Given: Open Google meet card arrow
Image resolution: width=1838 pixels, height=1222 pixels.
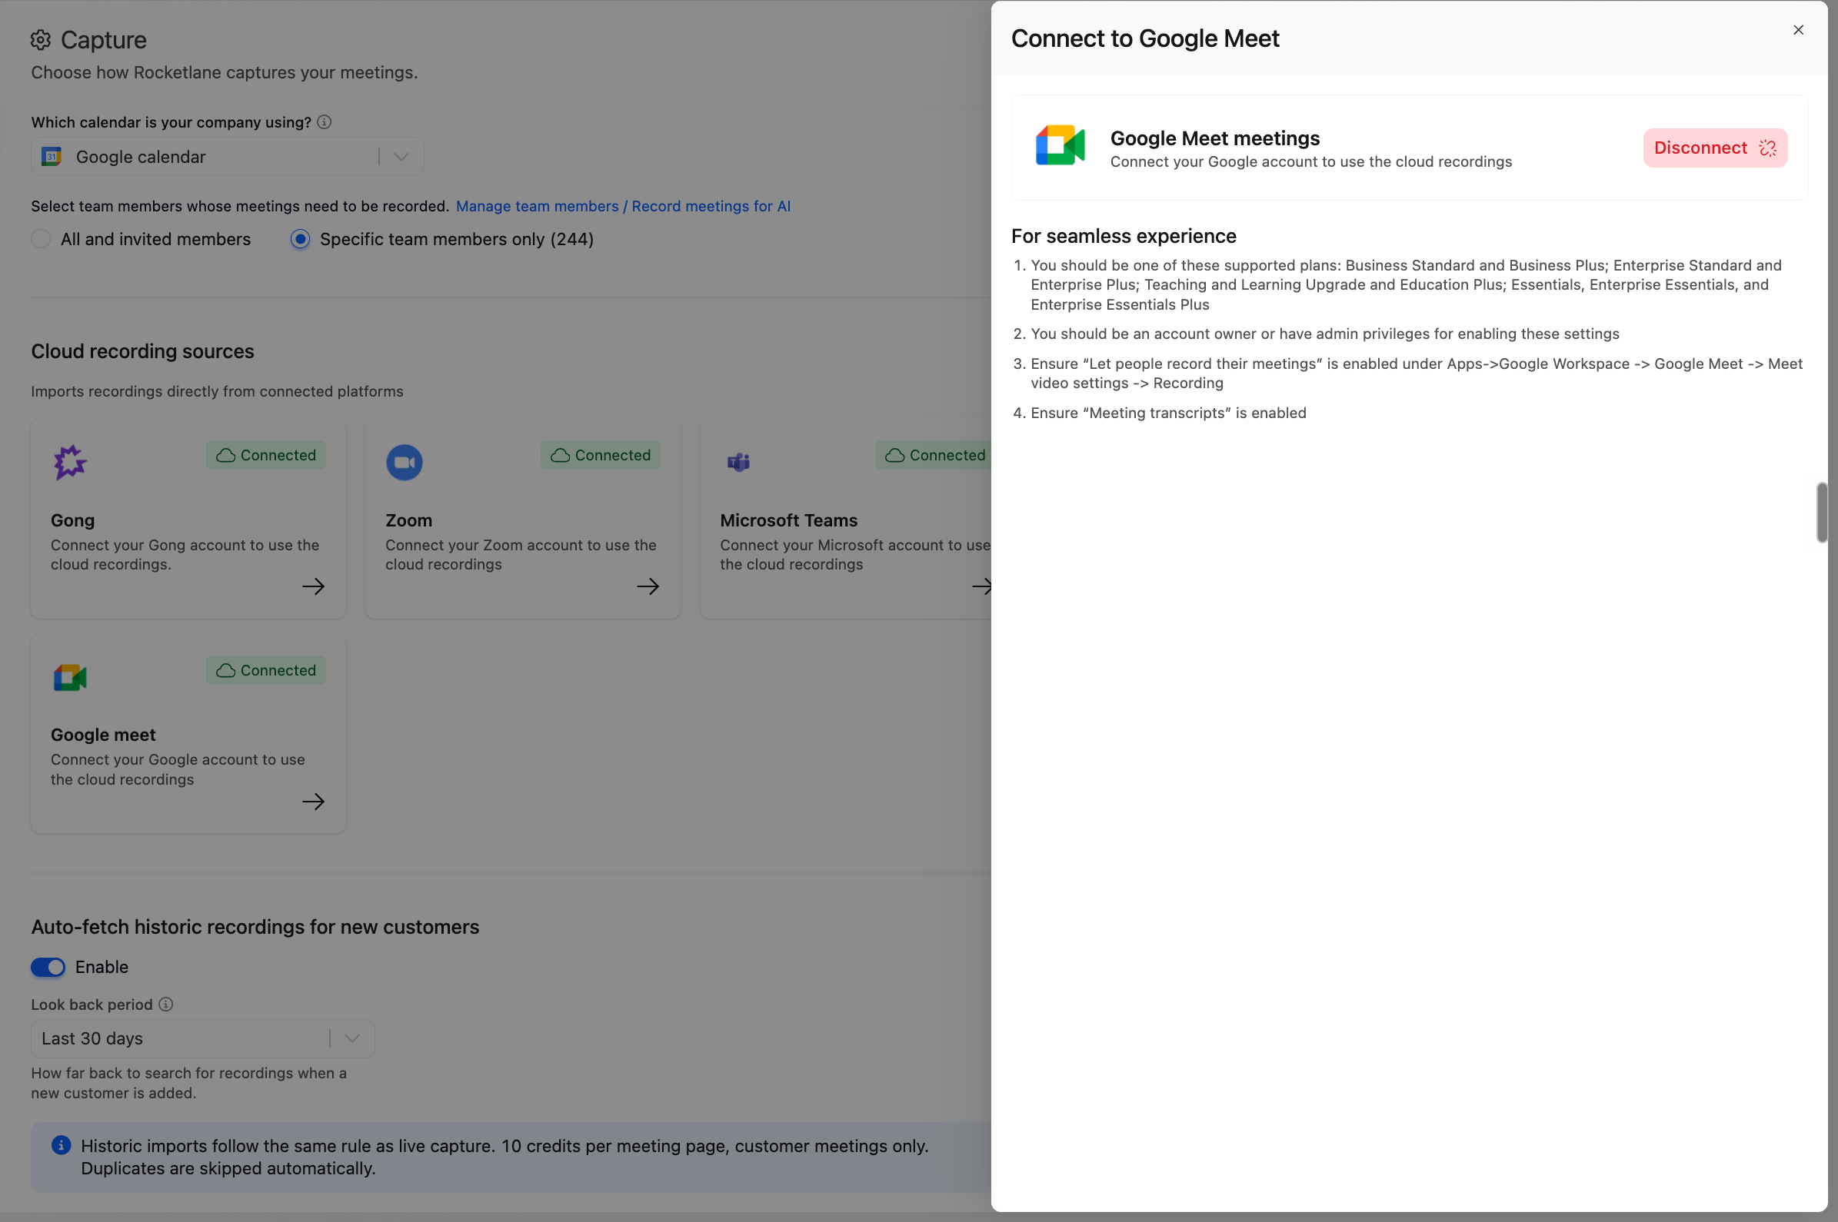Looking at the screenshot, I should coord(314,801).
